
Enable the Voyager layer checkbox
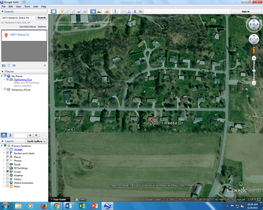(7, 149)
